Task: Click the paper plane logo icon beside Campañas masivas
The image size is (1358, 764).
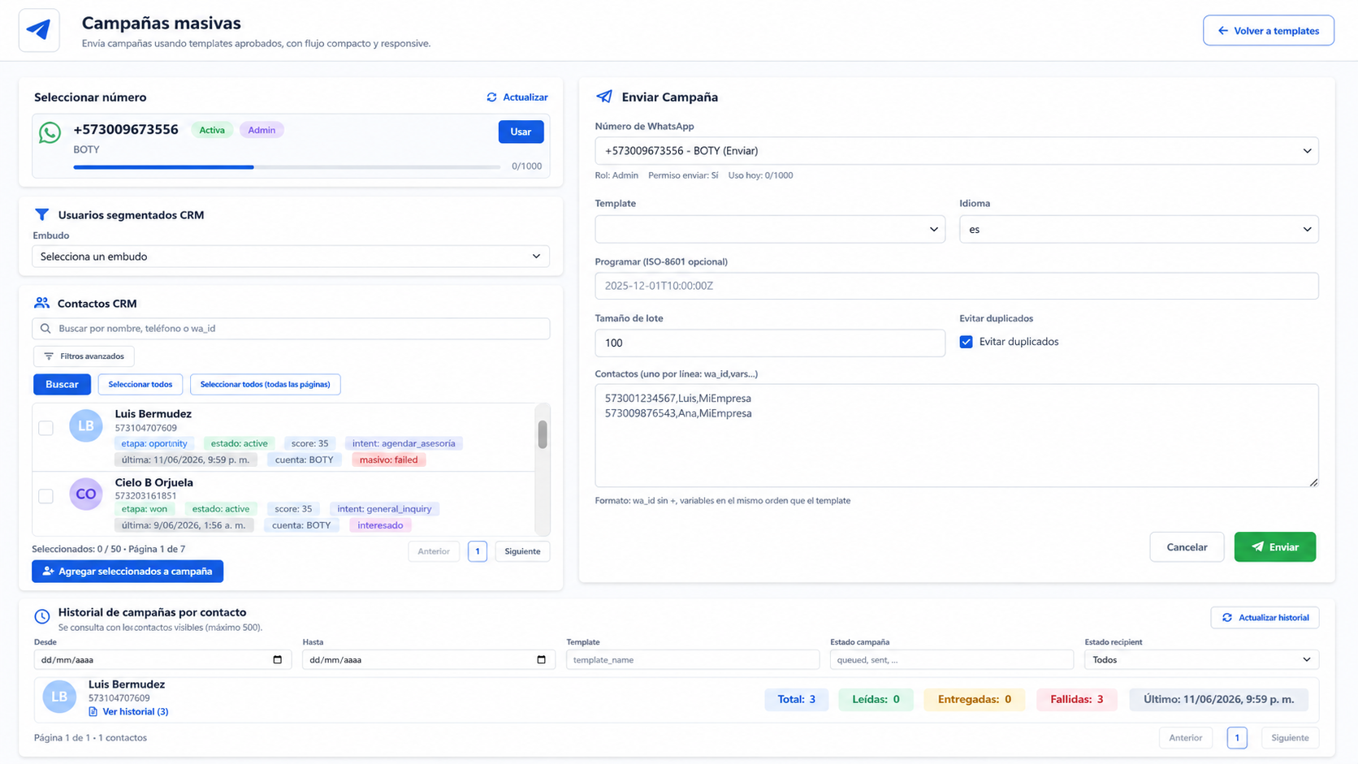Action: point(39,31)
